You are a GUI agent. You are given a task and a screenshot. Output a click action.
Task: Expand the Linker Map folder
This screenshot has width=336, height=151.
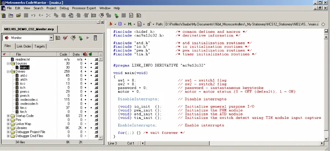tap(8, 124)
